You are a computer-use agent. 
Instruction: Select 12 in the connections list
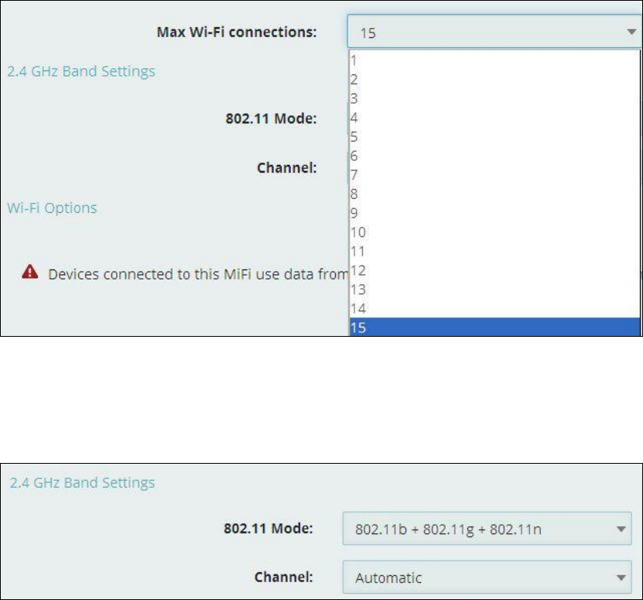[494, 270]
